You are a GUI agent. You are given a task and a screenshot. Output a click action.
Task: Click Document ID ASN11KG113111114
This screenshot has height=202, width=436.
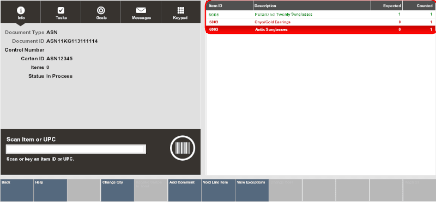pos(72,41)
